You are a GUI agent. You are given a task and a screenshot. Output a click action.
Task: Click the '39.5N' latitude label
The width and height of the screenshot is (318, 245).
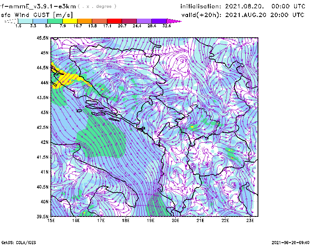43,216
